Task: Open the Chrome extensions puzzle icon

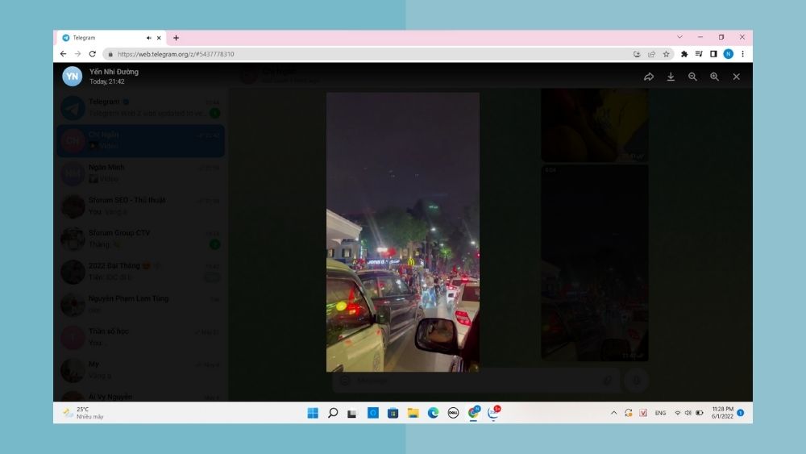Action: click(684, 54)
